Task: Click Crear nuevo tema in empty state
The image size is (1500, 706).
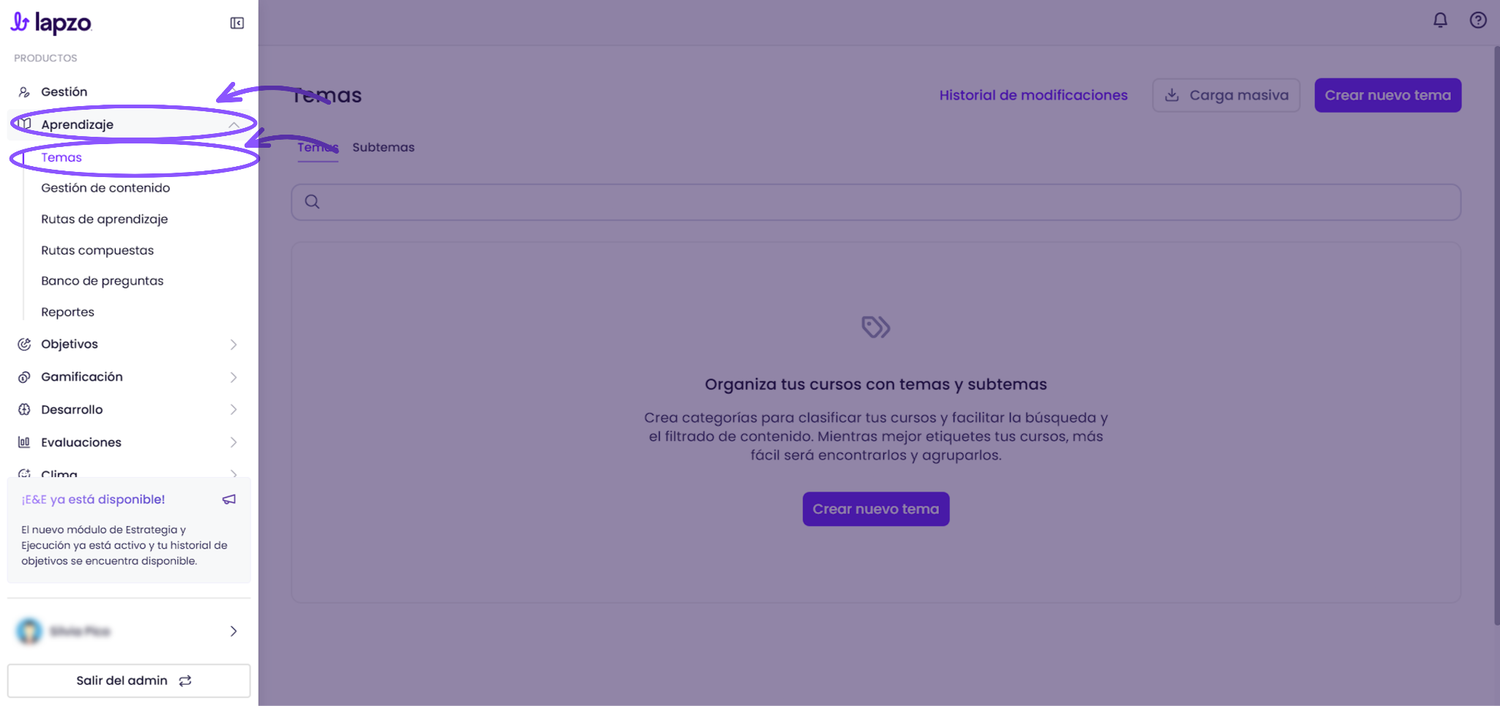Action: 876,509
